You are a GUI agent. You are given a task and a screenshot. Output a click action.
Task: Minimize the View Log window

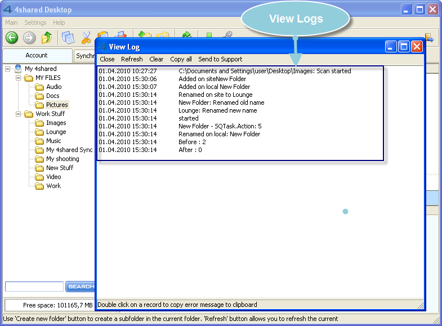pyautogui.click(x=390, y=47)
